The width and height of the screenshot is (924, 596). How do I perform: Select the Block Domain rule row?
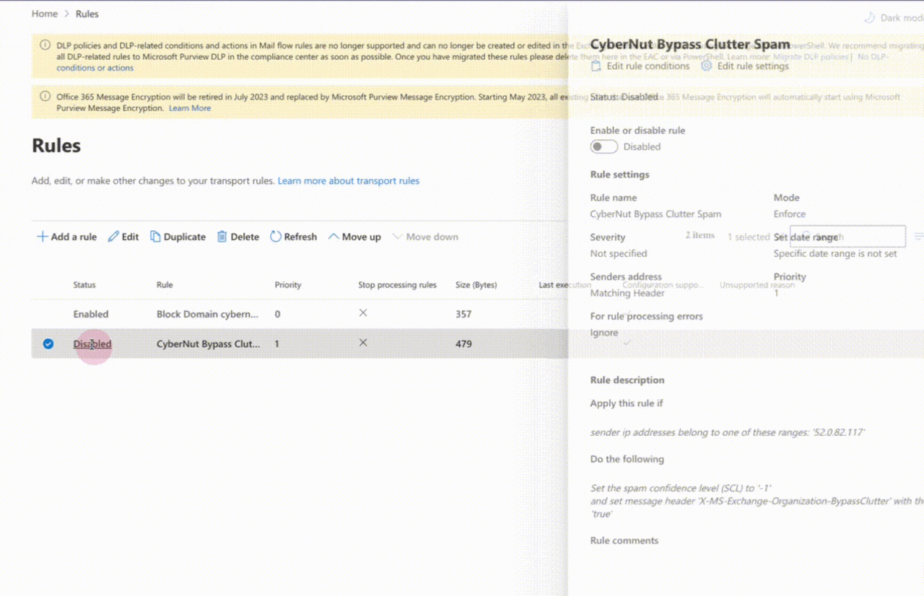click(207, 314)
